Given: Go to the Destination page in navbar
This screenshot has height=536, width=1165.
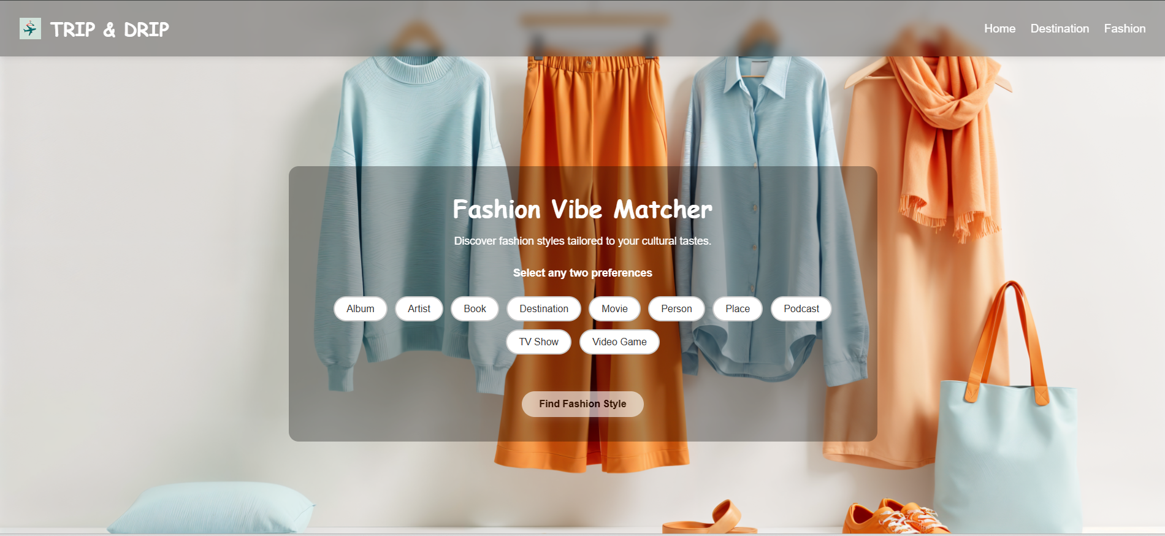Looking at the screenshot, I should pos(1060,29).
